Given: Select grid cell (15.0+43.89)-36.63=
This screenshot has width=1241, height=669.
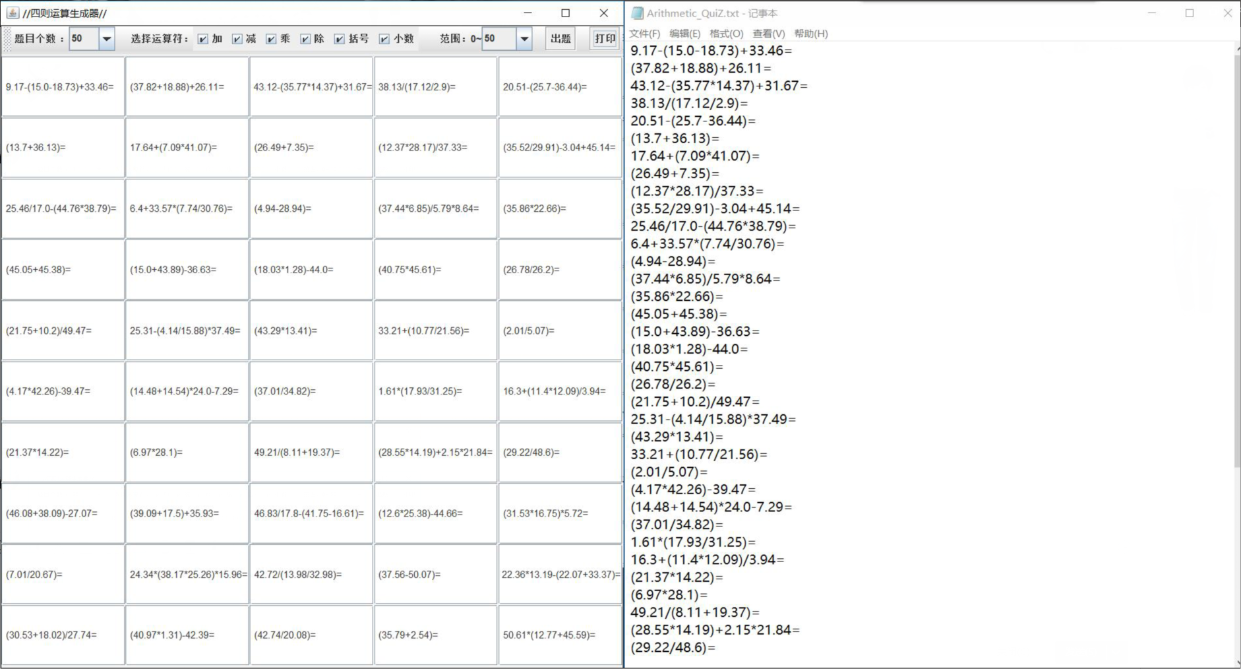Looking at the screenshot, I should pyautogui.click(x=187, y=269).
